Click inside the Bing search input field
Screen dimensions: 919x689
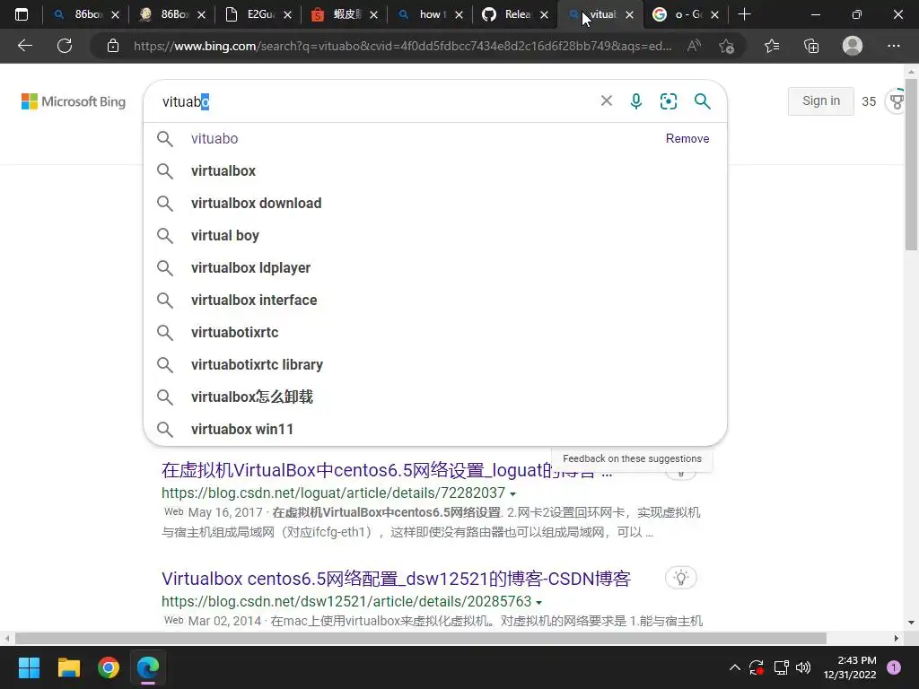[375, 101]
